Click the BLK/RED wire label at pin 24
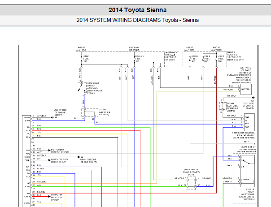The height and width of the screenshot is (207, 271). (41, 192)
